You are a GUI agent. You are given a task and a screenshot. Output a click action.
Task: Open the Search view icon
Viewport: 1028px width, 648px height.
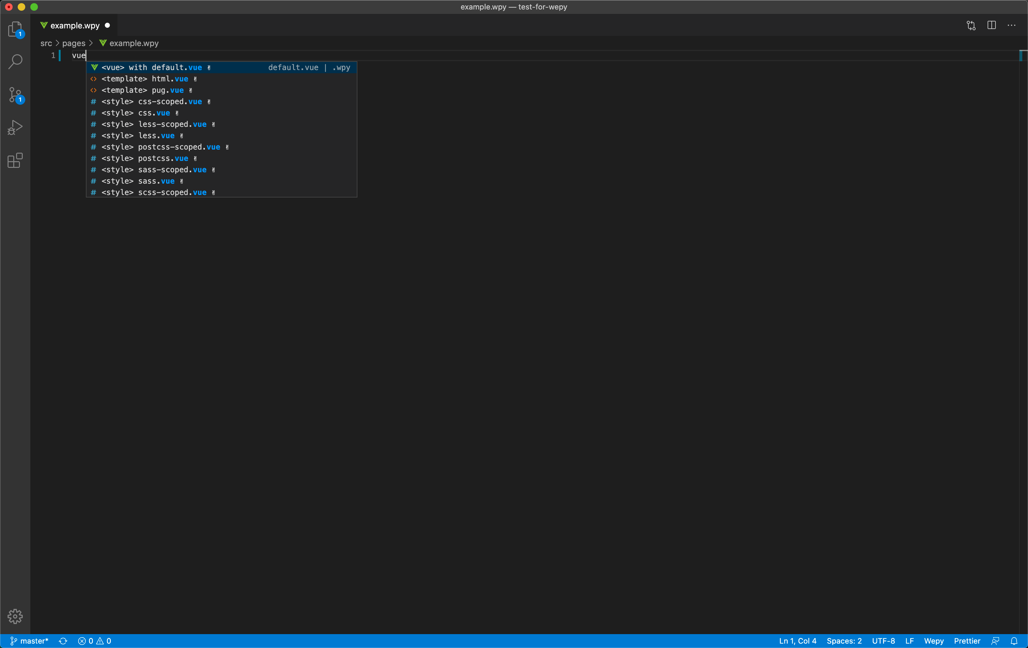click(x=15, y=62)
